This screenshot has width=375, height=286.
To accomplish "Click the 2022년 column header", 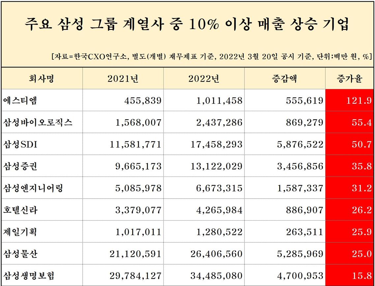I will click(204, 79).
